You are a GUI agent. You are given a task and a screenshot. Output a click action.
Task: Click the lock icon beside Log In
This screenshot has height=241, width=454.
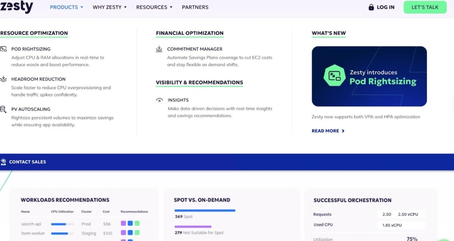371,7
